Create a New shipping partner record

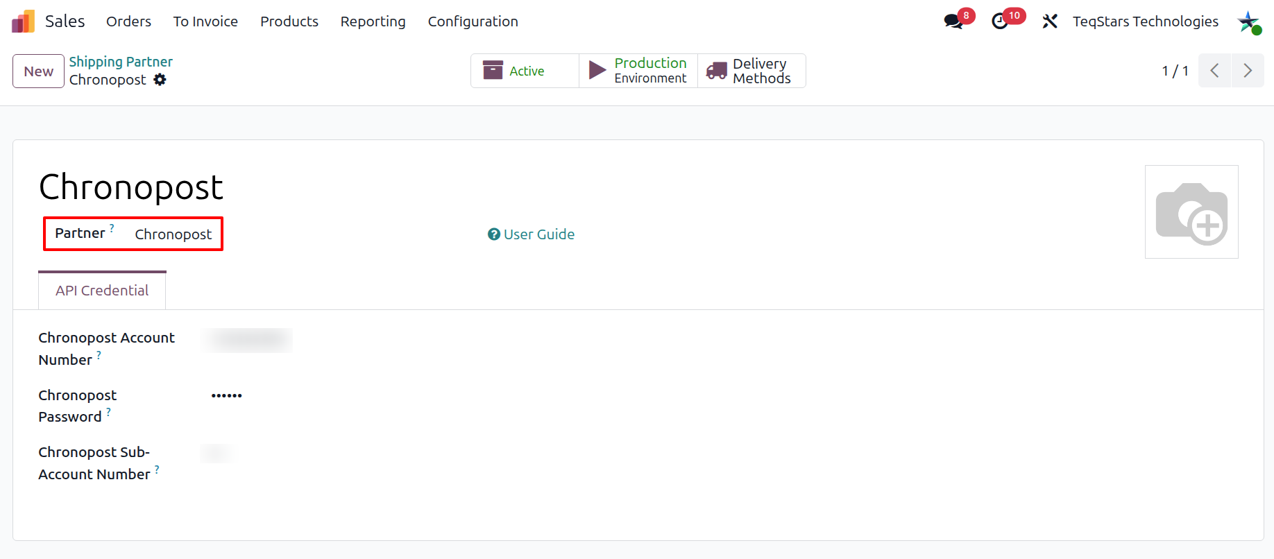click(x=39, y=71)
